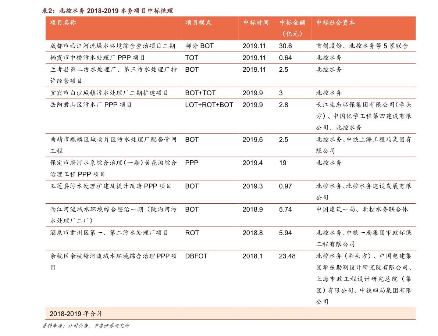Select the 成都市西江河流域水环境综合整治项目二期 cell
438x336 pixels.
[113, 46]
